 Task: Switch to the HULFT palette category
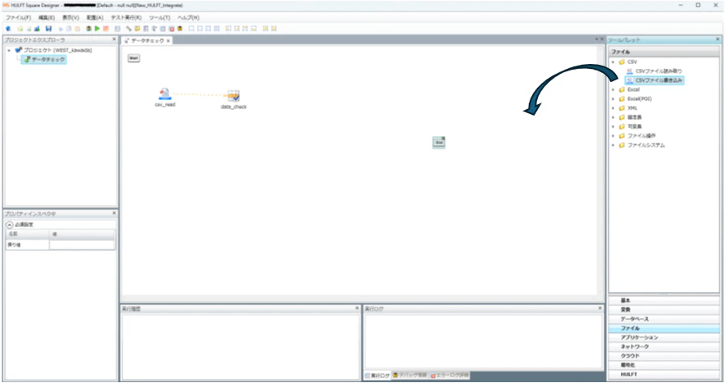[x=664, y=375]
